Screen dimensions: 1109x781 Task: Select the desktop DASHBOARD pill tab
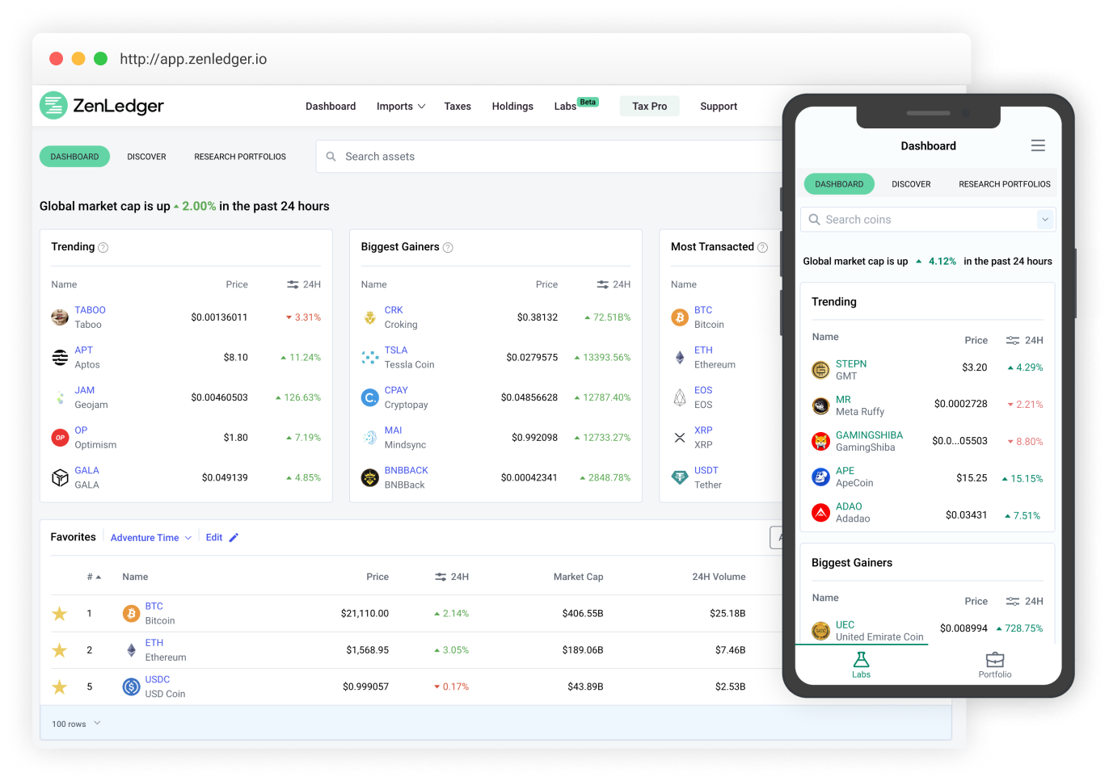pos(74,157)
